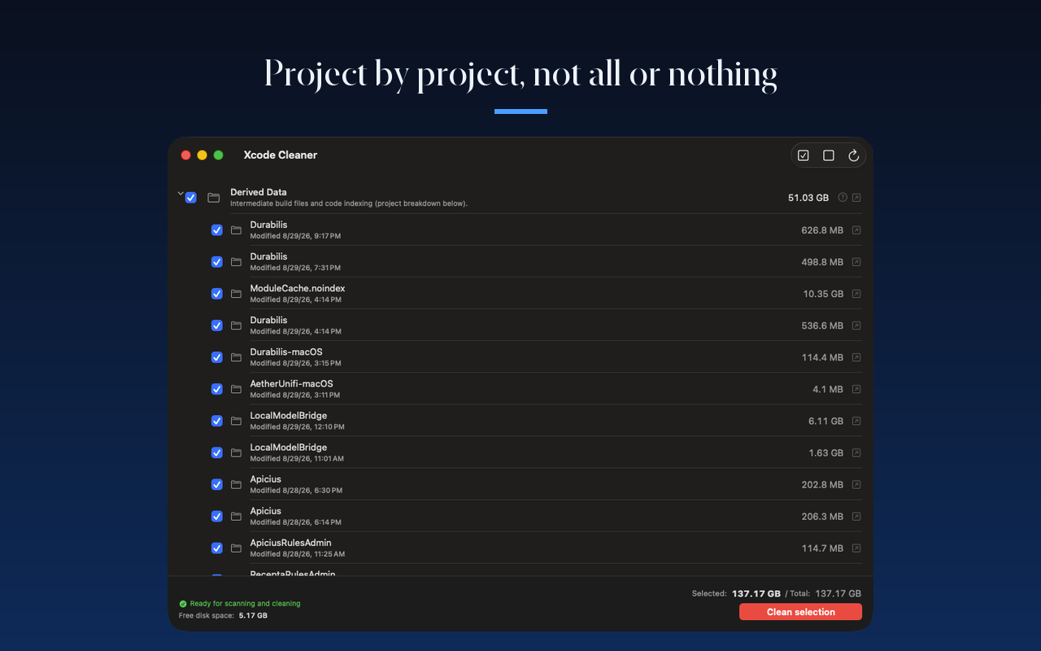This screenshot has width=1041, height=651.
Task: Click the deselect-all empty square toolbar icon
Action: [829, 155]
